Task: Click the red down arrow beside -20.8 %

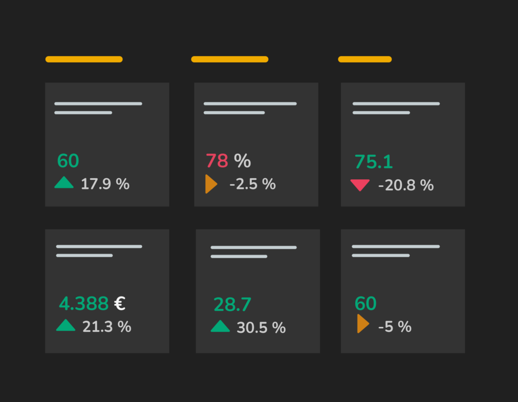Action: point(360,185)
